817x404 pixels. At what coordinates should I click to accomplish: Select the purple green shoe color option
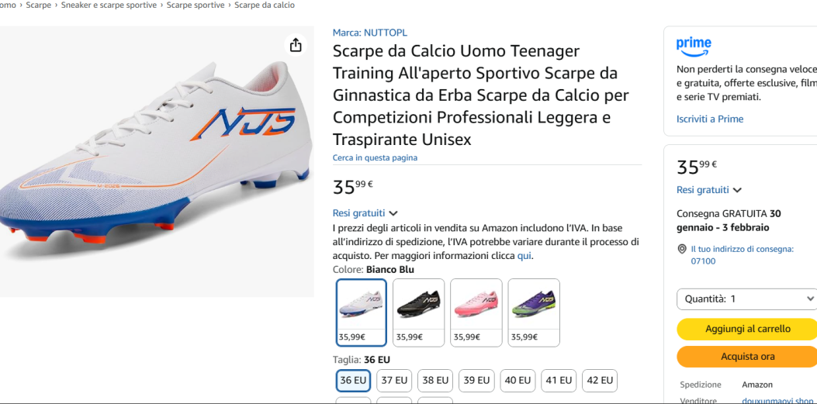click(x=534, y=312)
